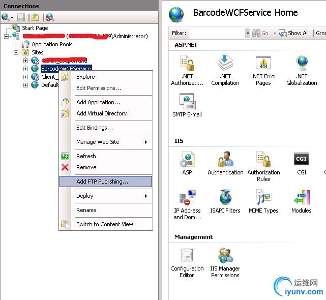Select Application Pools node

(52, 44)
